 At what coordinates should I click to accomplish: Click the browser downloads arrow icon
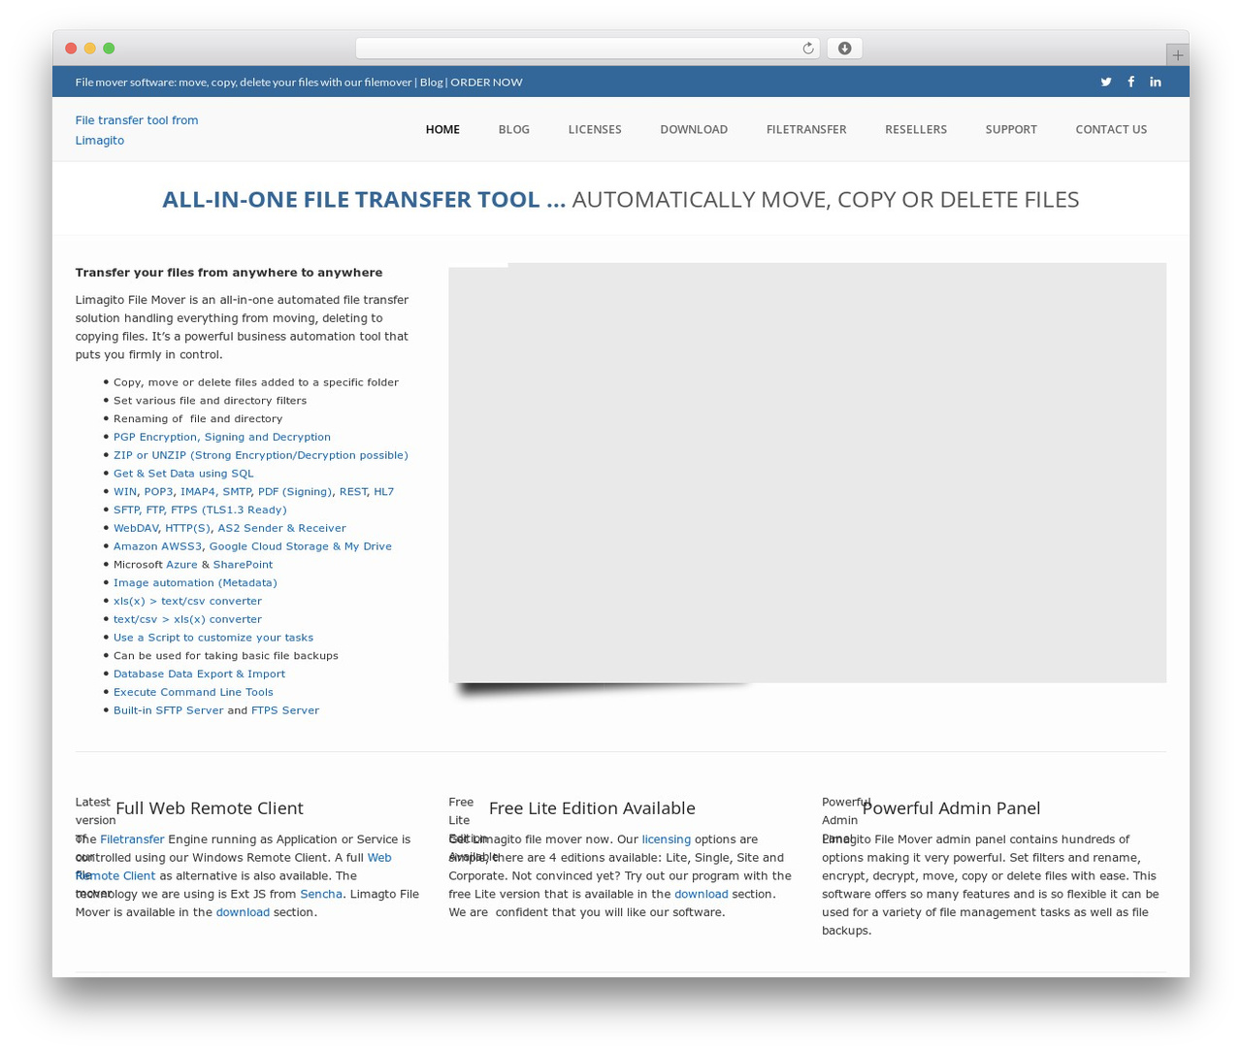844,49
